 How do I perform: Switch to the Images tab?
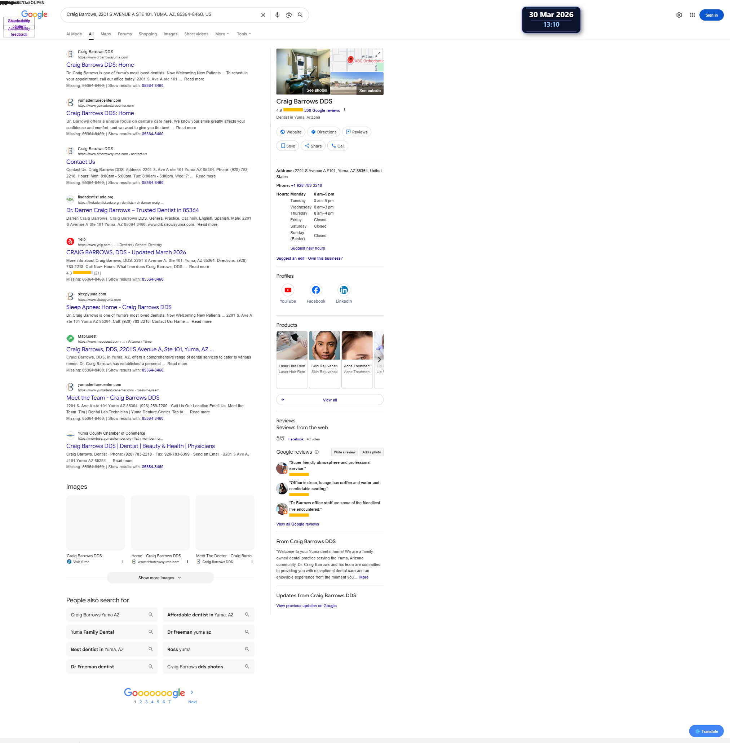[x=170, y=34]
